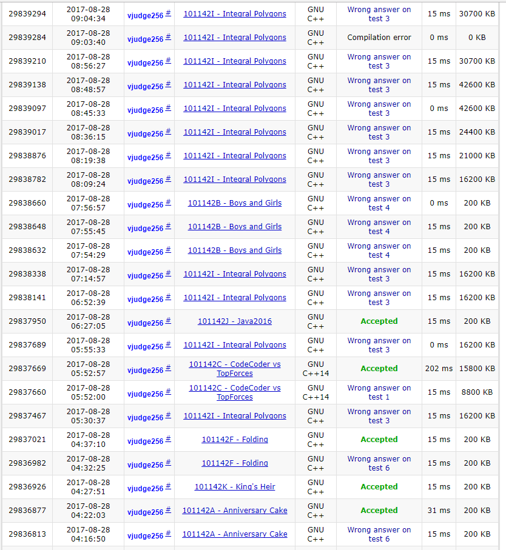
Task: Open problem 101142J - Java2016
Action: click(x=235, y=321)
